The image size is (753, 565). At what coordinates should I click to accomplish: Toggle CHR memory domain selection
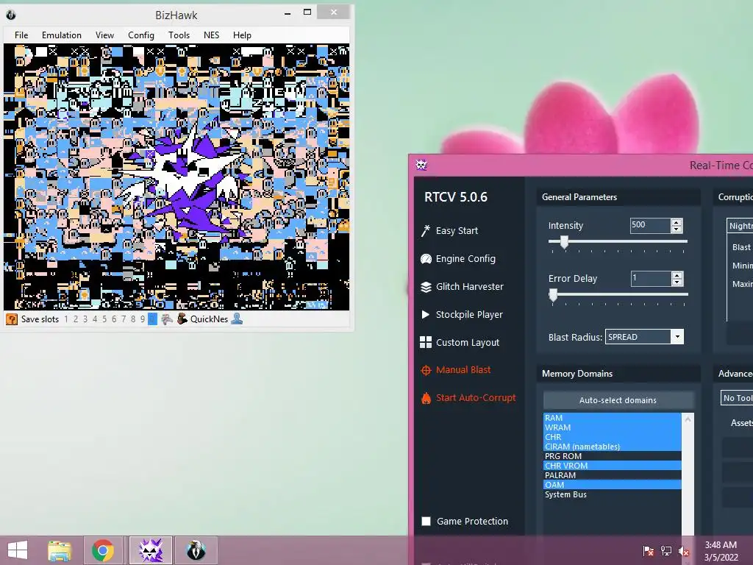613,437
